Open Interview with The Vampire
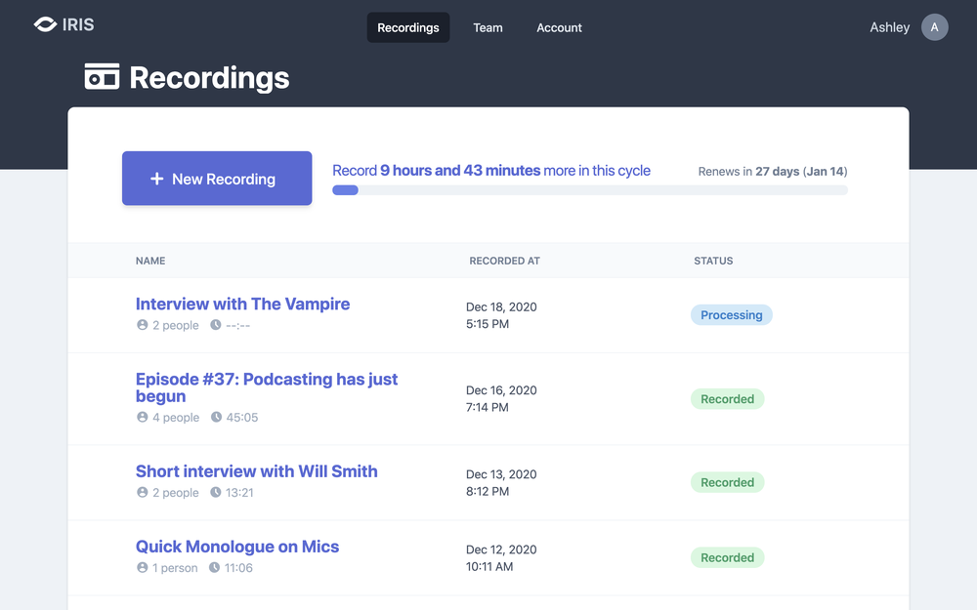Screen dimensions: 977x610 coord(242,304)
